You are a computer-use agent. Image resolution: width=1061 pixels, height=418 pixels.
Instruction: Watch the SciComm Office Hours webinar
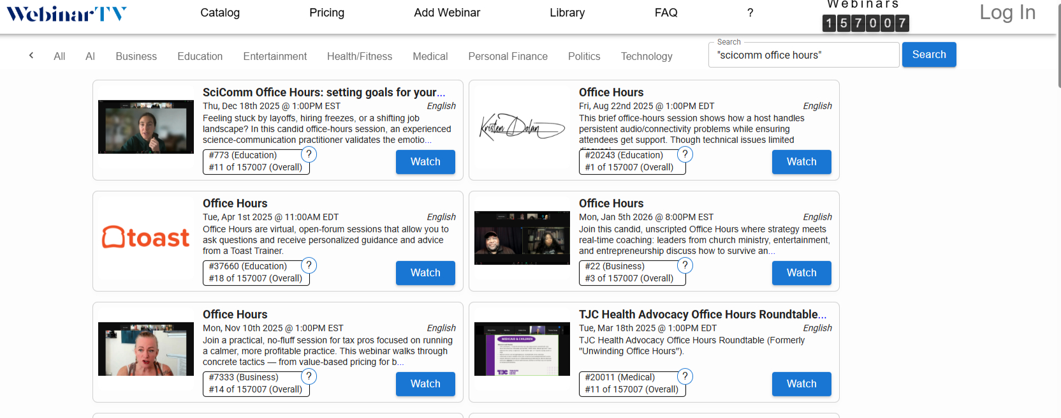point(425,162)
